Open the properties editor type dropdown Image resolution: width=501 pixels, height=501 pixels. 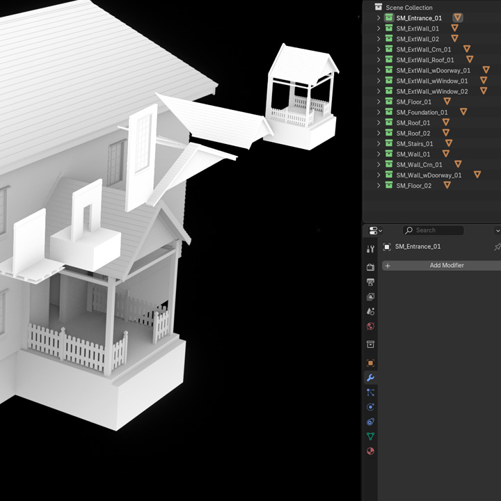(x=376, y=230)
